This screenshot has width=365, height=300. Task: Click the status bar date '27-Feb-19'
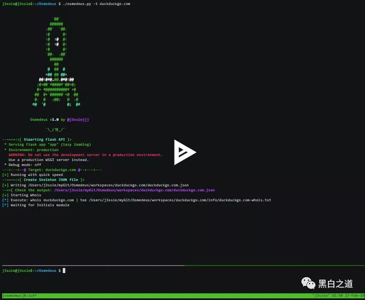tap(355, 295)
